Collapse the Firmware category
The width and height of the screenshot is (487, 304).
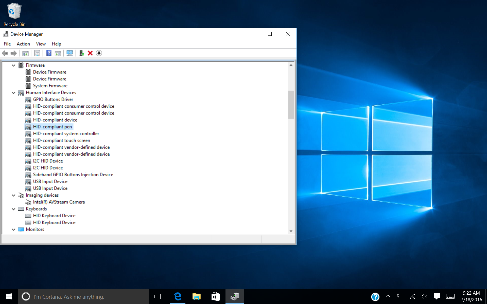[13, 65]
